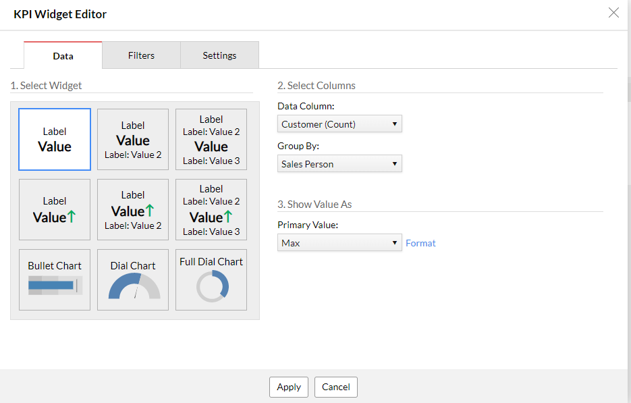This screenshot has height=403, width=631.
Task: Select three-value widget without trend arrow
Action: click(x=211, y=140)
